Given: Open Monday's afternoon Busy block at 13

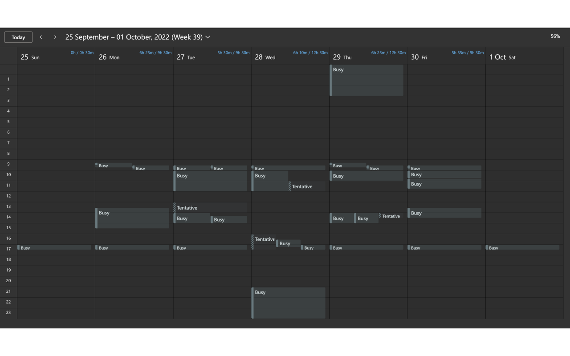Looking at the screenshot, I should (x=132, y=218).
